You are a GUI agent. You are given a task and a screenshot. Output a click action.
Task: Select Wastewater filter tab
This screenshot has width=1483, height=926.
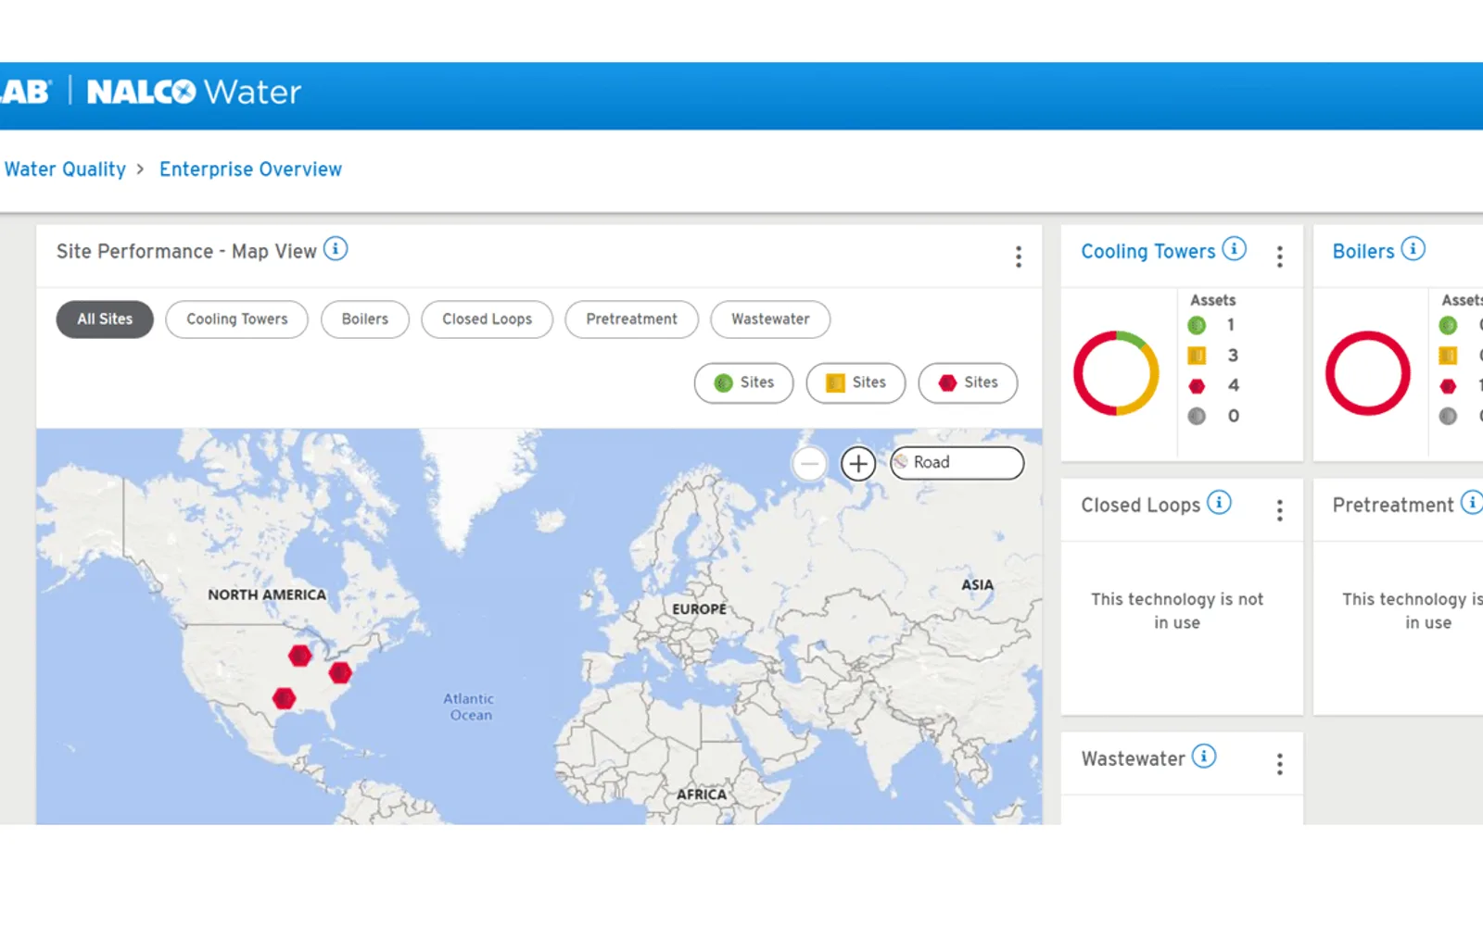(770, 319)
